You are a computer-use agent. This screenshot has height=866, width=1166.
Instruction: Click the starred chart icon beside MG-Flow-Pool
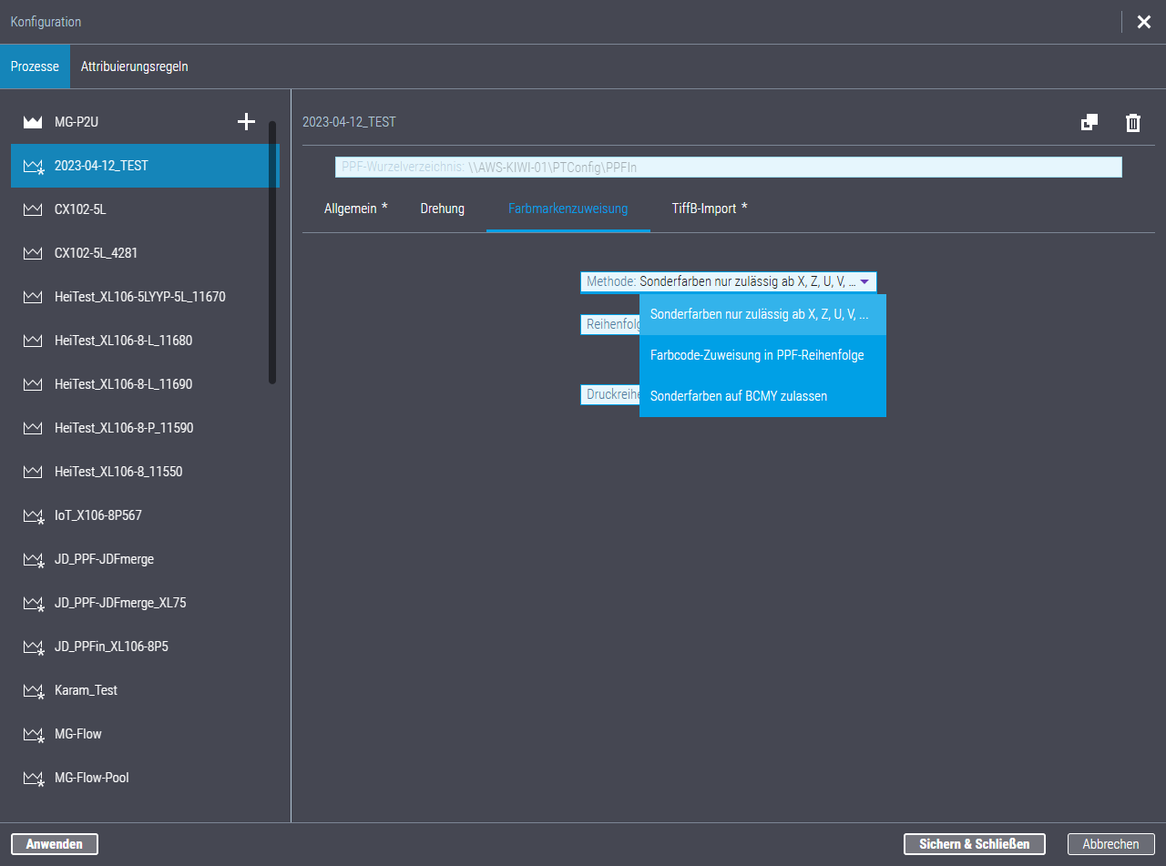click(33, 778)
